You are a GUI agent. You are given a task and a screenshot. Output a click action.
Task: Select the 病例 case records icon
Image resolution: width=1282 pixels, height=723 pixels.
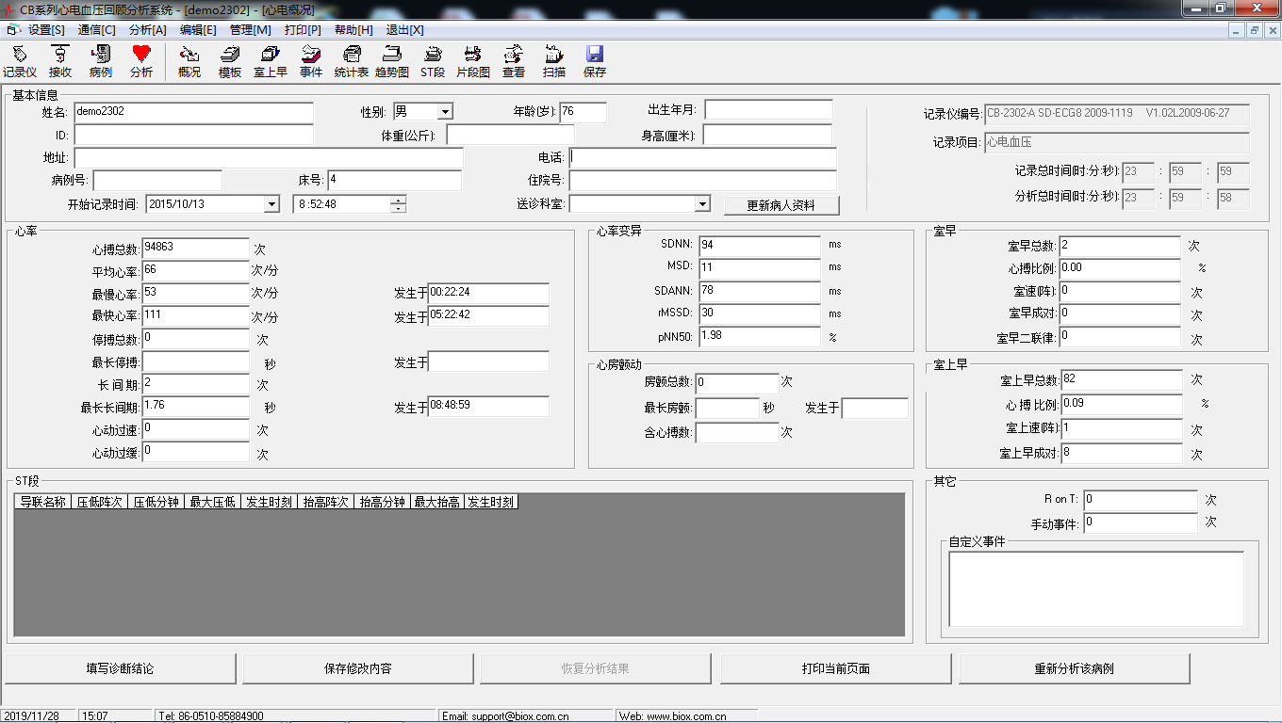101,61
